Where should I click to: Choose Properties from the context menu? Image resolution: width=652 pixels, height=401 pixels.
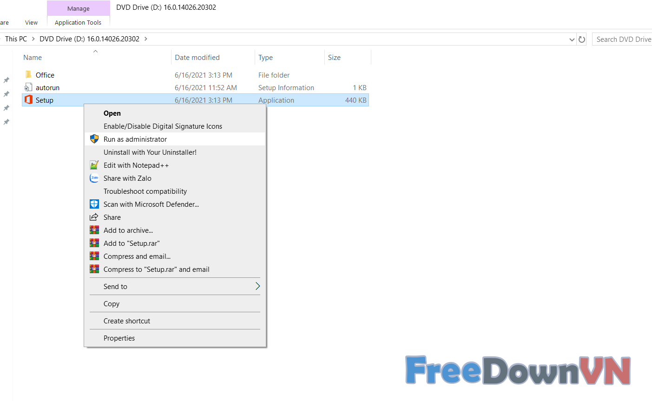pyautogui.click(x=119, y=338)
